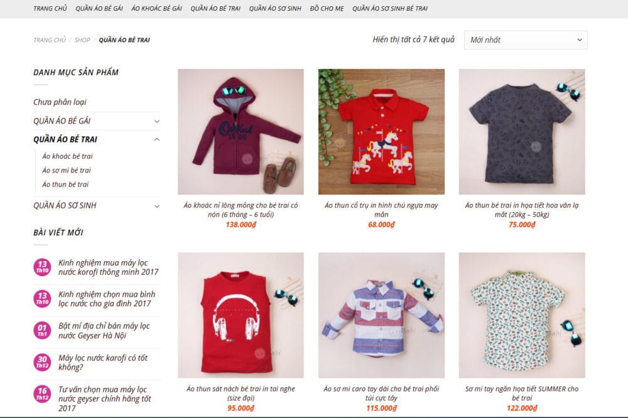Open the maroon hooded jacket product image
628x418 pixels.
point(241,132)
